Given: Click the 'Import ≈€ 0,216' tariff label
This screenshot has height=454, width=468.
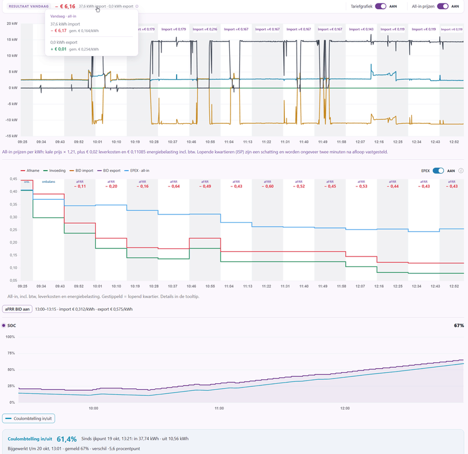Looking at the screenshot, I should [x=205, y=29].
